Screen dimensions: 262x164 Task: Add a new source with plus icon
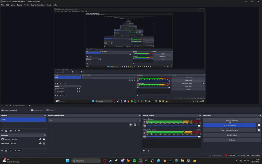point(2,151)
